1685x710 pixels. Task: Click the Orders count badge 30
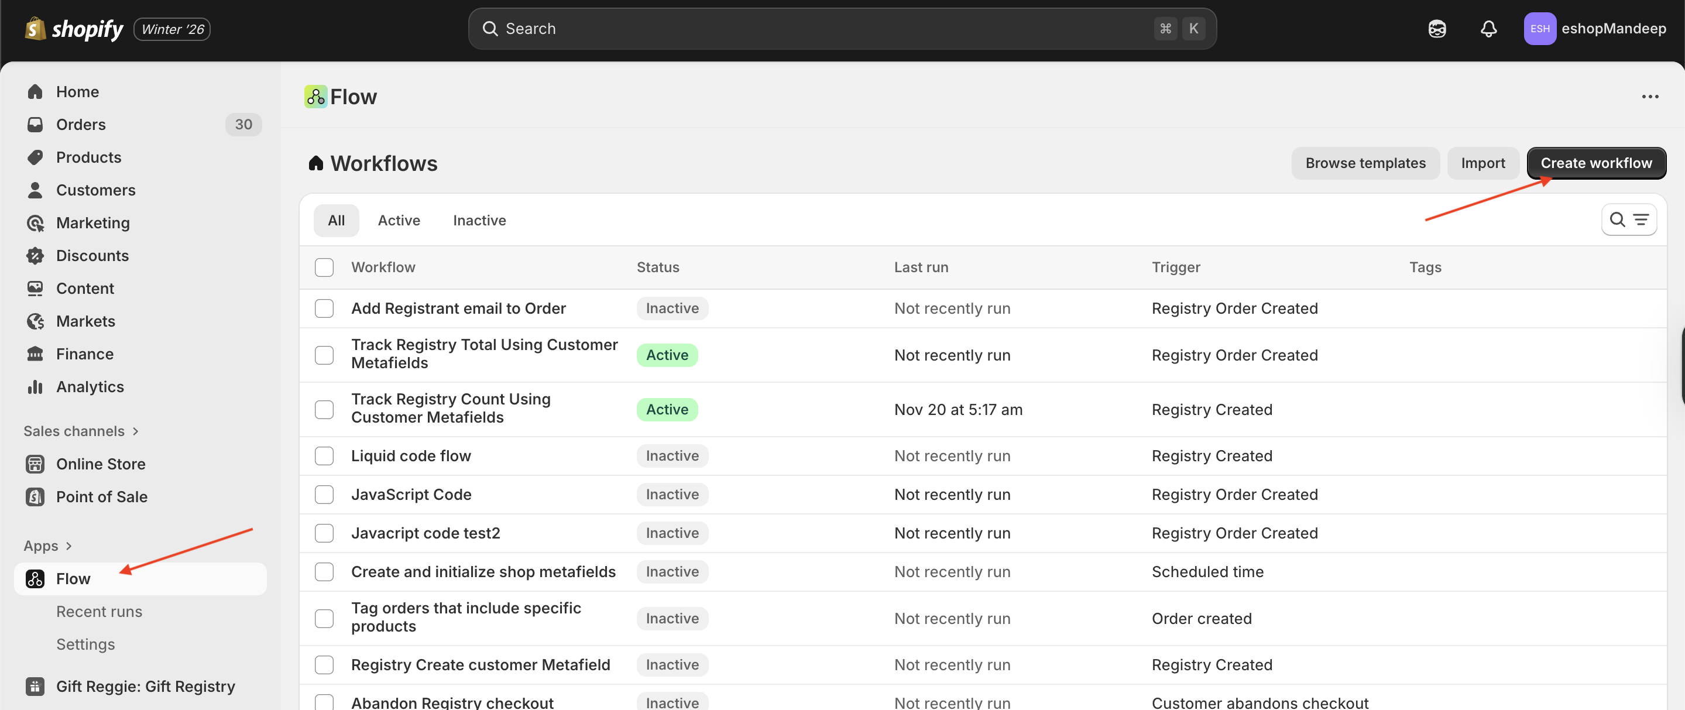click(243, 124)
